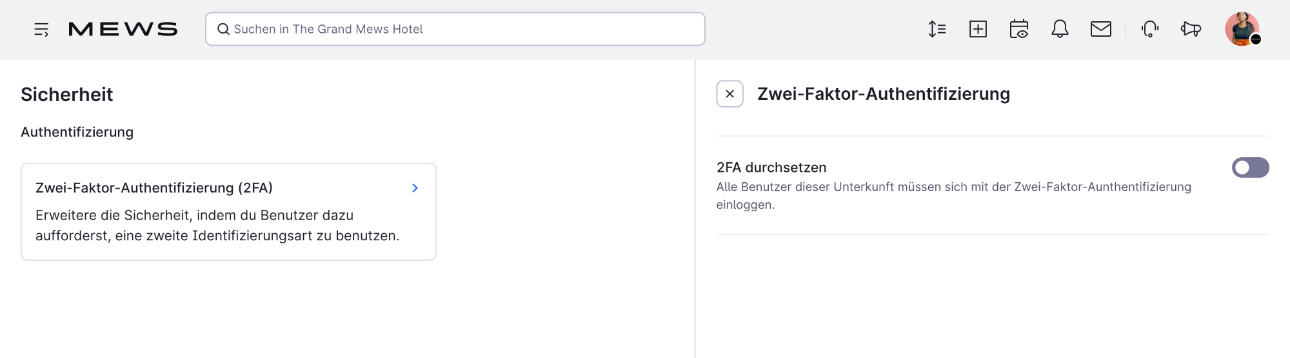The width and height of the screenshot is (1290, 358).
Task: Open the notifications bell
Action: coord(1060,29)
